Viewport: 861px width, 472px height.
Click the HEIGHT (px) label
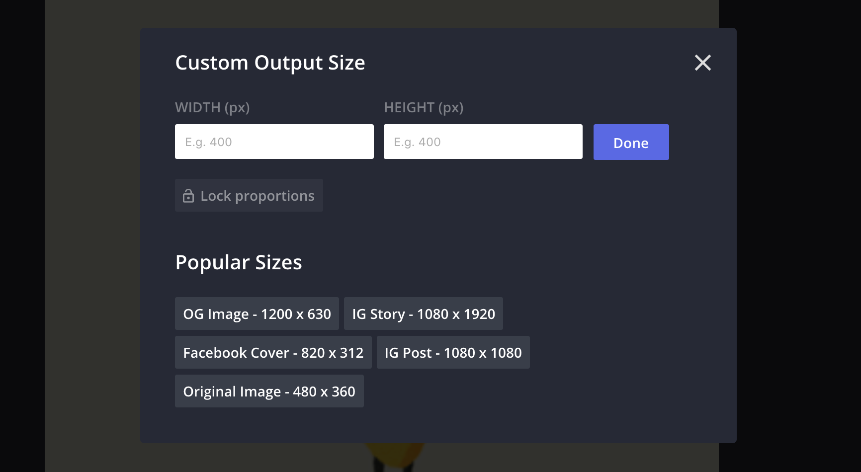(x=424, y=107)
